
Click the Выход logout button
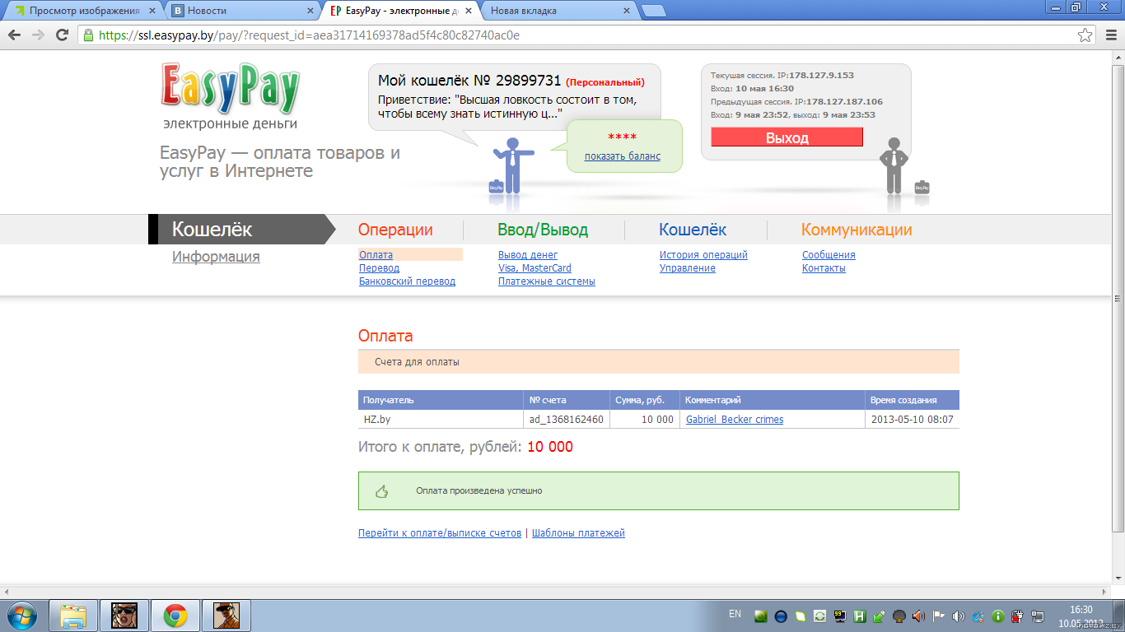[787, 137]
